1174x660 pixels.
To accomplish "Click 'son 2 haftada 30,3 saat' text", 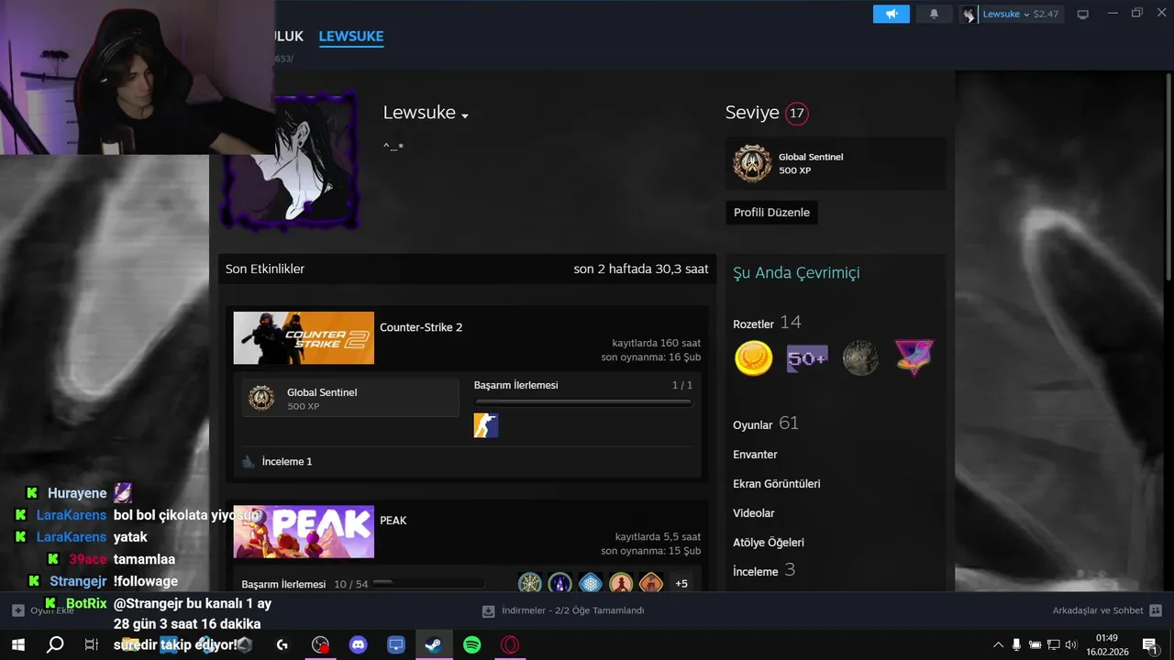I will [641, 269].
